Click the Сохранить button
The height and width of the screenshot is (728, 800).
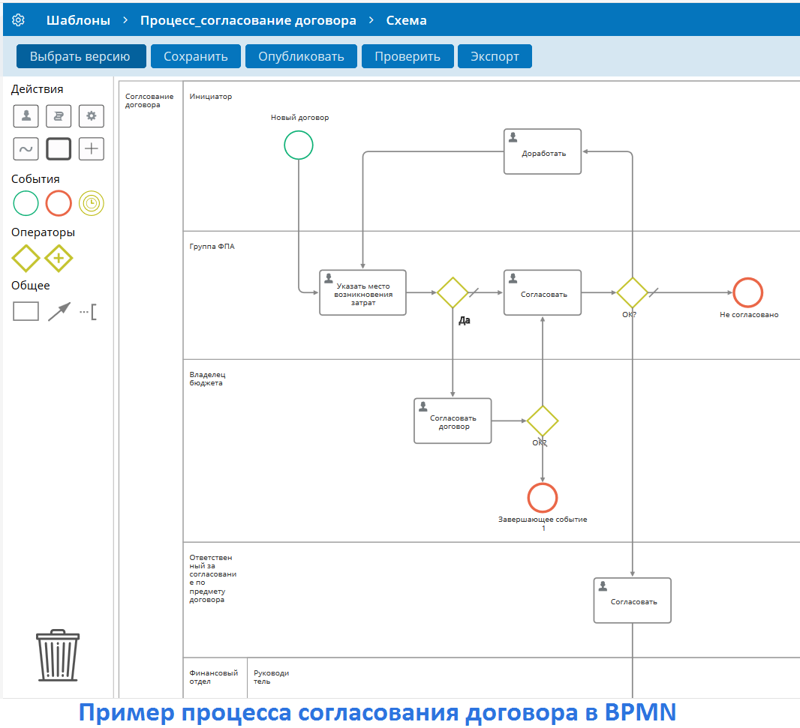(x=195, y=55)
